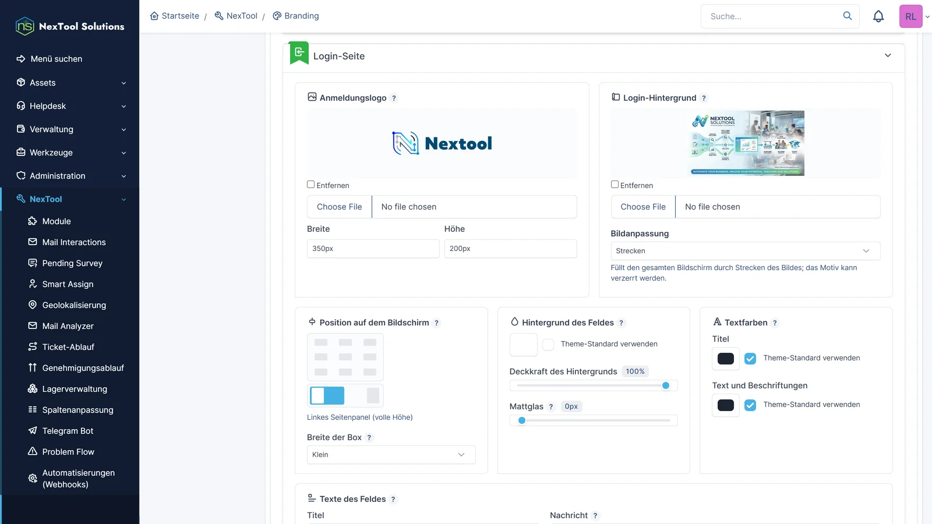The image size is (932, 524).
Task: Click help icon beside Breite der Box
Action: [369, 438]
